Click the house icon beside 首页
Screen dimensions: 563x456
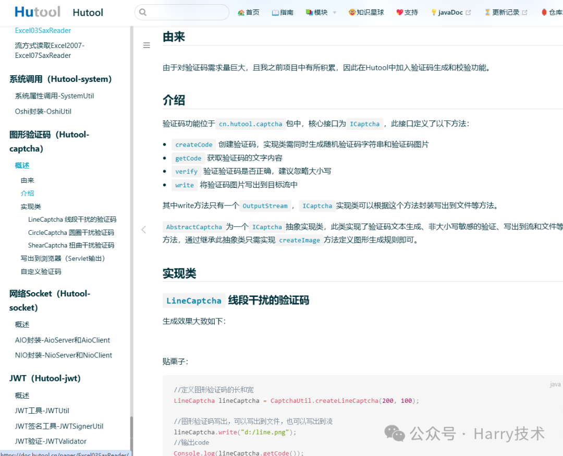coord(241,13)
